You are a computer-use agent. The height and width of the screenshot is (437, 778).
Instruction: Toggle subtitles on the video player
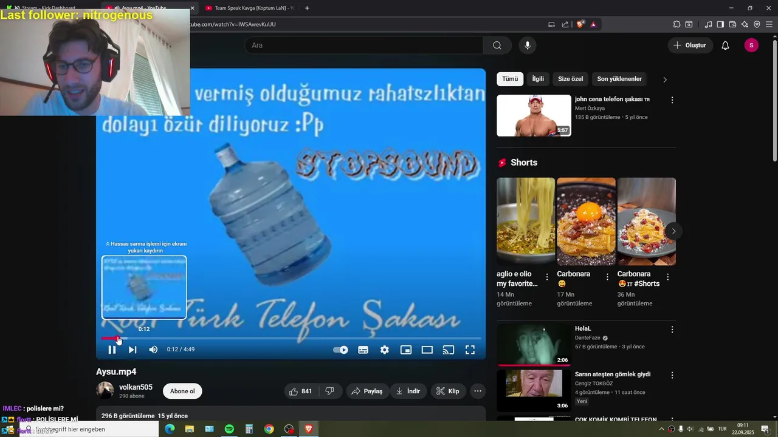[363, 350]
